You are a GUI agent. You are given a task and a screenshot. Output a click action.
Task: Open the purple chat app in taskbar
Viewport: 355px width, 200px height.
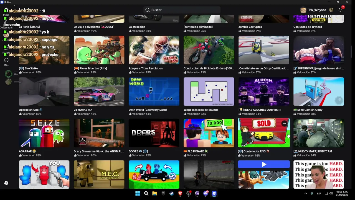point(197,193)
